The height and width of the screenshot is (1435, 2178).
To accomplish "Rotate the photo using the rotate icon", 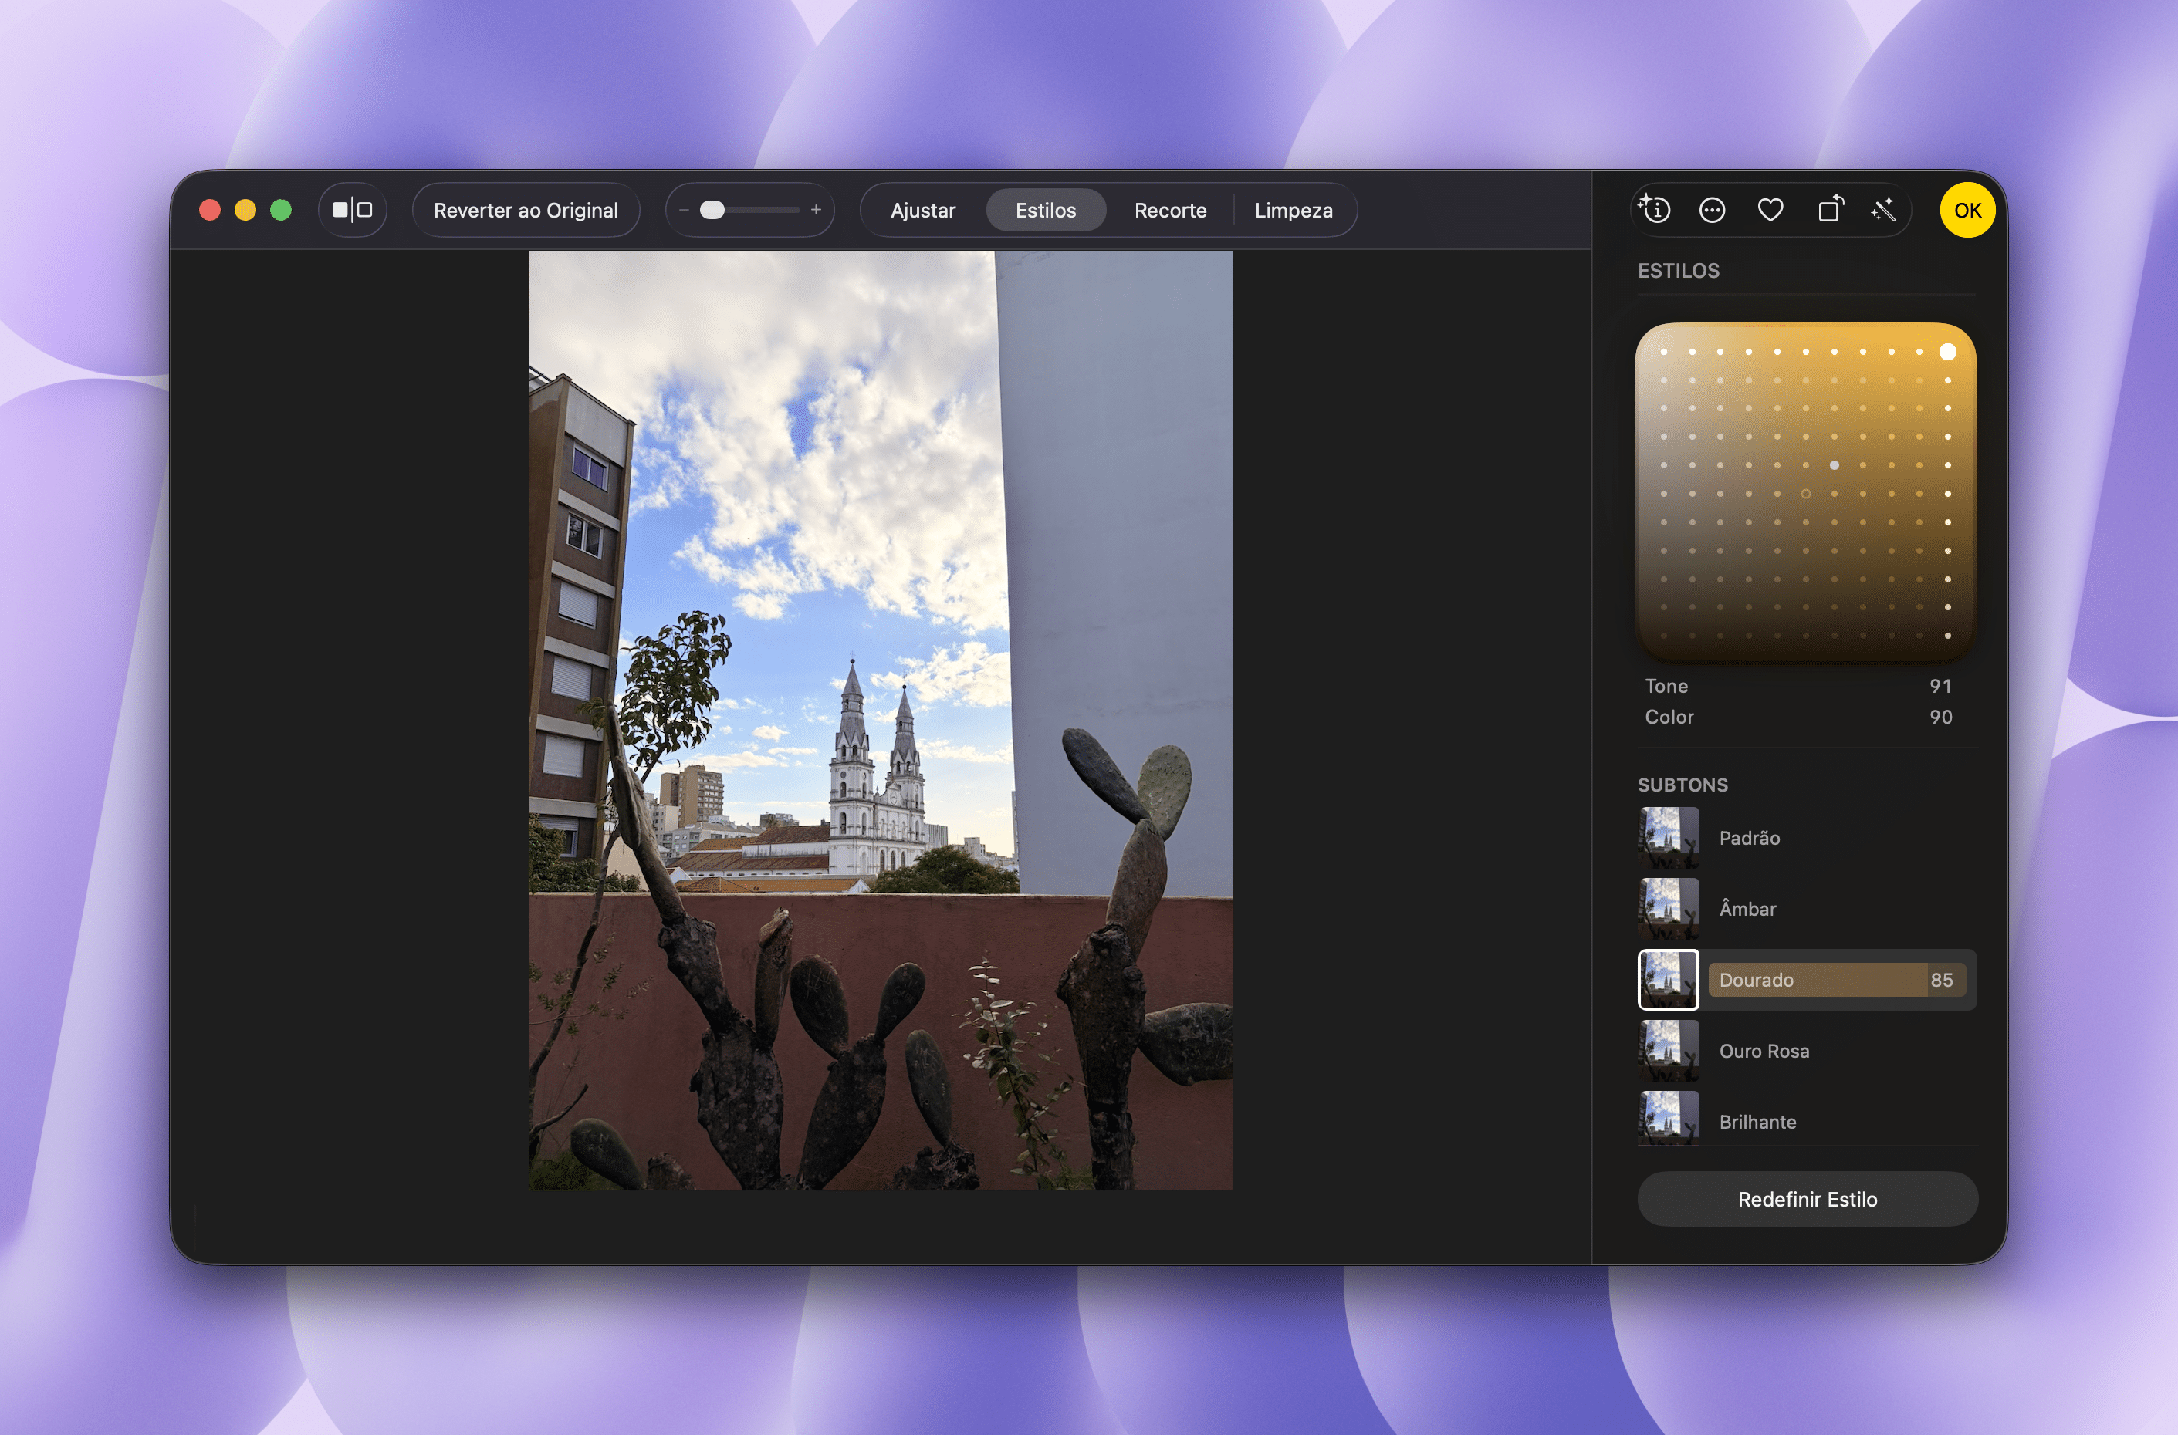I will pyautogui.click(x=1829, y=211).
